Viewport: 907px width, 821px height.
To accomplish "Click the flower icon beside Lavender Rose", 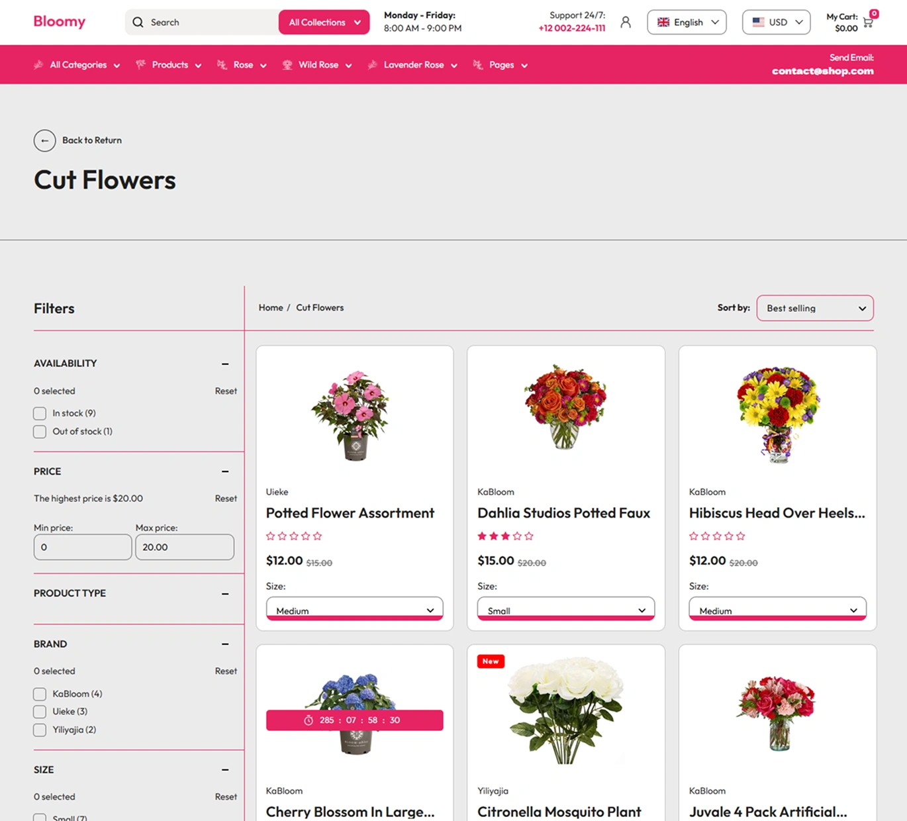I will 373,65.
